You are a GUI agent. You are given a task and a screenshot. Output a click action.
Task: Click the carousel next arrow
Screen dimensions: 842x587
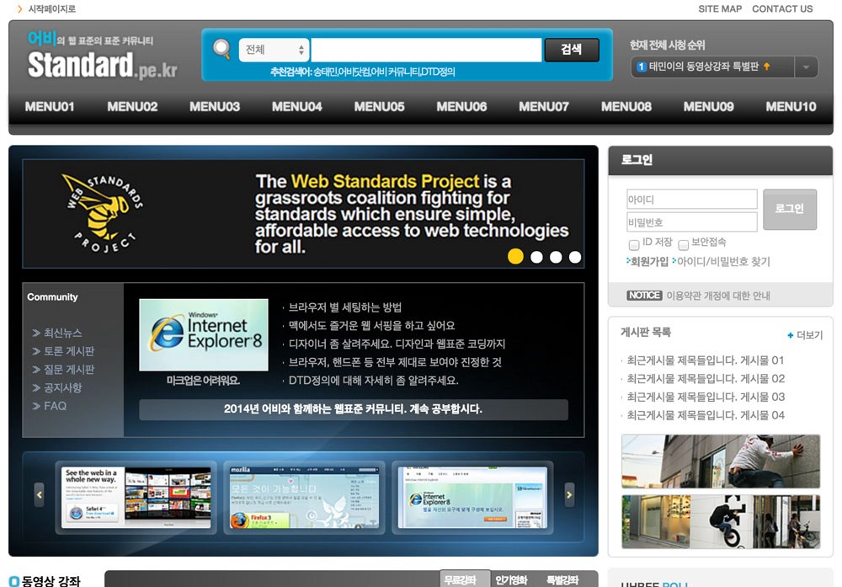tap(569, 494)
